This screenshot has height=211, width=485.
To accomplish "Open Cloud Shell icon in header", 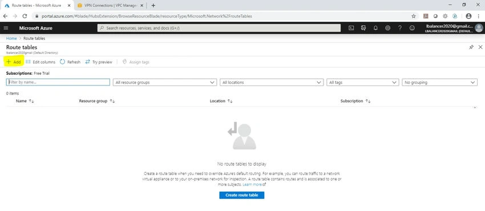I will [x=351, y=28].
